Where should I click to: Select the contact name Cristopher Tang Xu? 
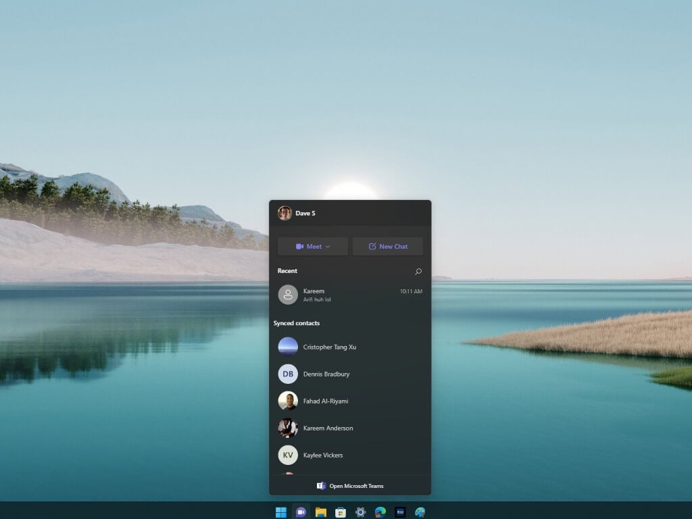click(330, 347)
